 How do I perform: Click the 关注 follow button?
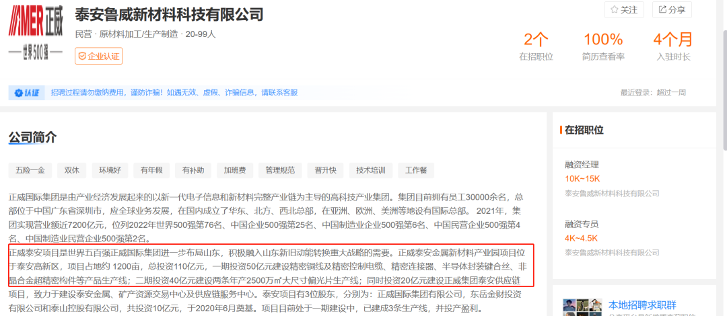[624, 9]
